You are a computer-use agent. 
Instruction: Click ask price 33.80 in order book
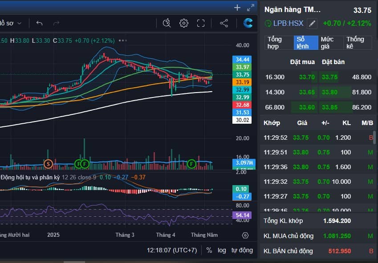[x=329, y=92]
